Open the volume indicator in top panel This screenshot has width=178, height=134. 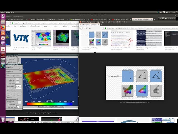point(167,12)
